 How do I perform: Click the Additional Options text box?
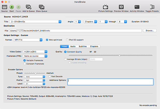click(110, 82)
